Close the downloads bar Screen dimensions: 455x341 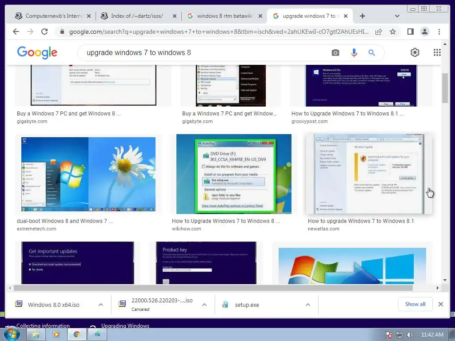(x=440, y=304)
